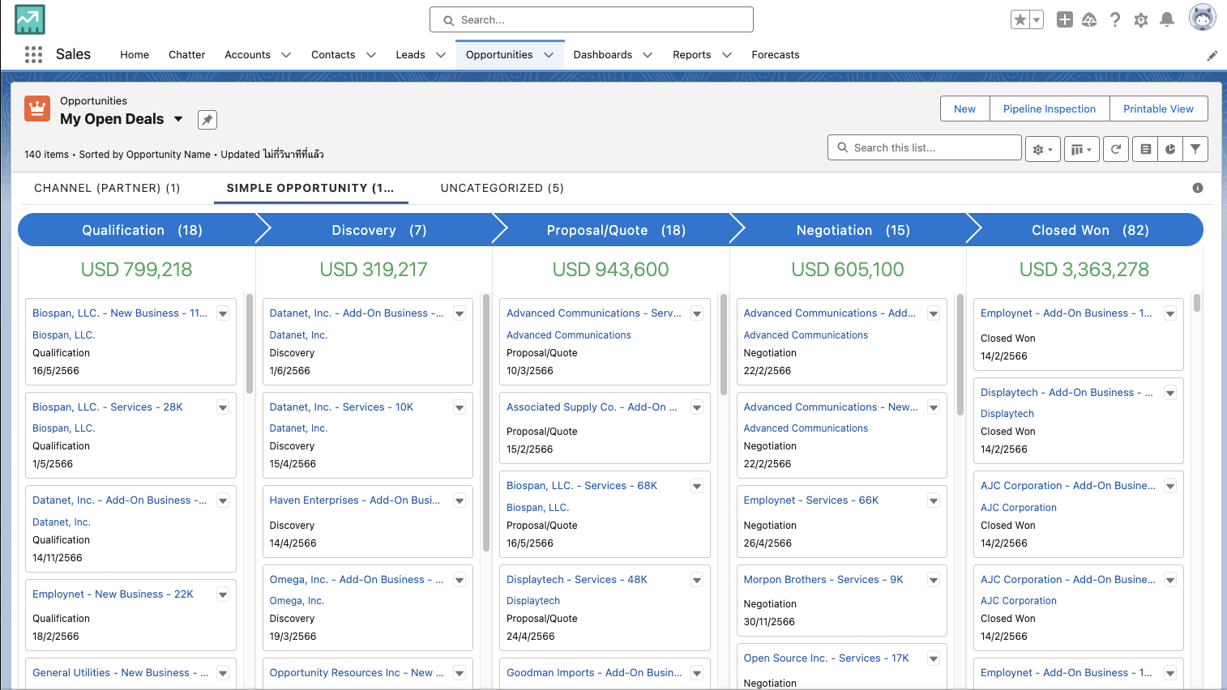
Task: Open Printable View
Action: click(x=1158, y=109)
